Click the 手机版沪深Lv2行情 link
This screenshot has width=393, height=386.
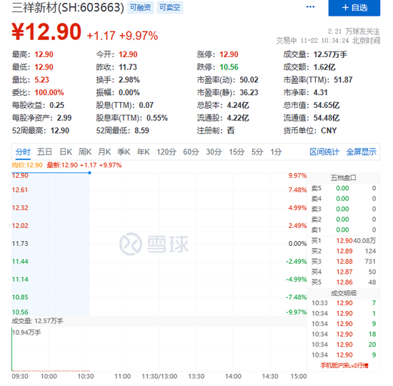click(x=344, y=365)
